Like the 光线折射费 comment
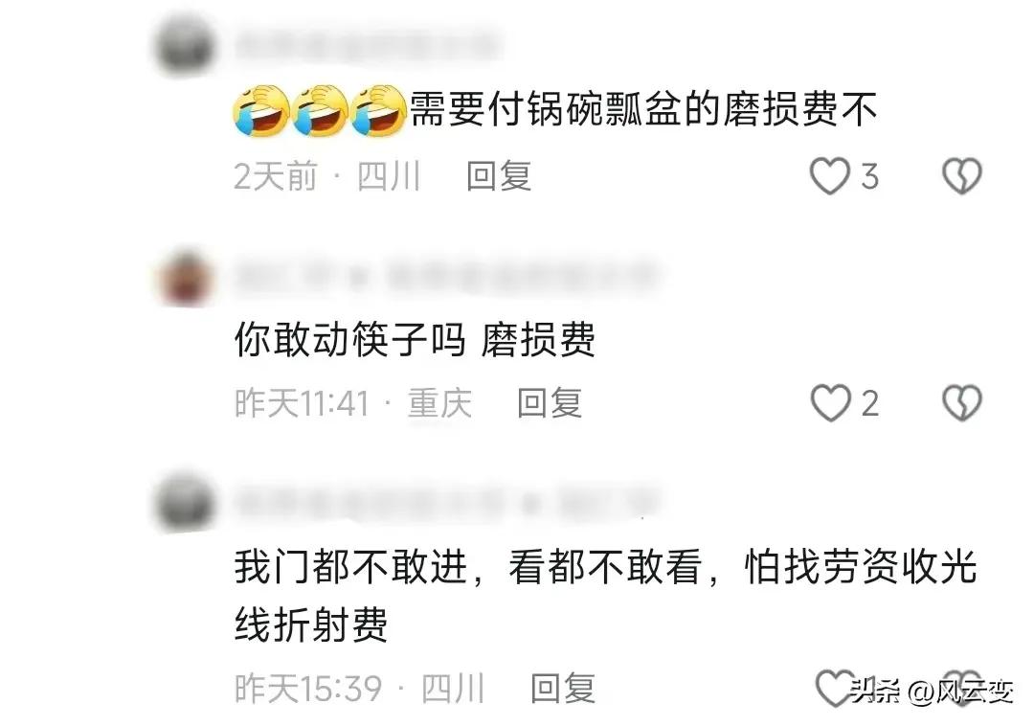Viewport: 1034px width, 726px height. (x=835, y=688)
